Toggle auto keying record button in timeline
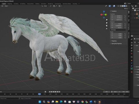This screenshot has height=104, width=139. click(x=45, y=92)
